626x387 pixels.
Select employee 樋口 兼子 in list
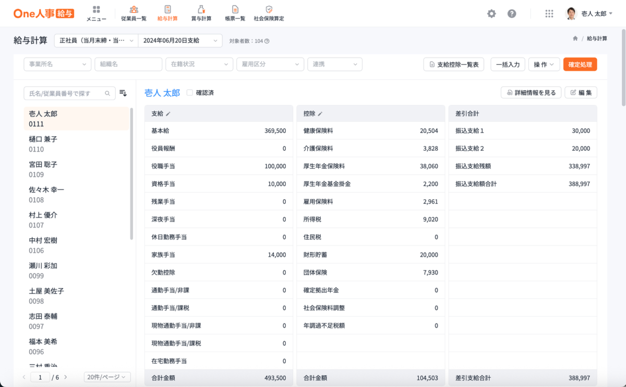(x=76, y=144)
